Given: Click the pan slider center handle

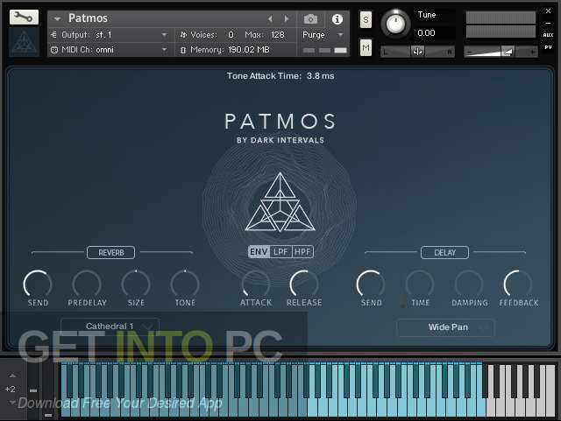Looking at the screenshot, I should pos(417,52).
